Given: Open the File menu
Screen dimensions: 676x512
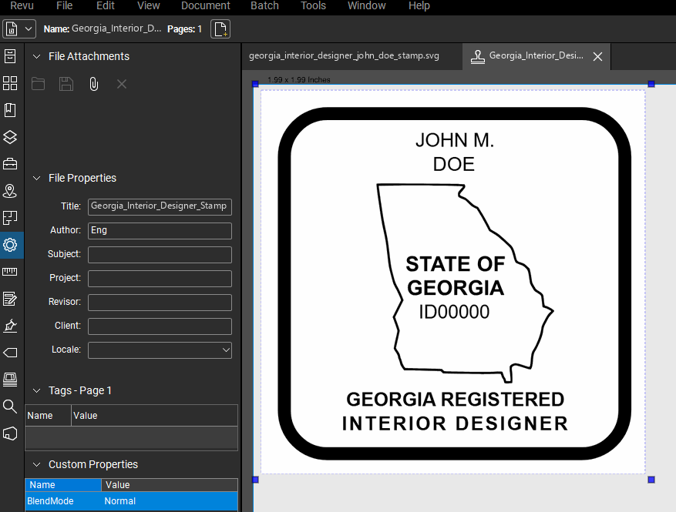Looking at the screenshot, I should [64, 5].
